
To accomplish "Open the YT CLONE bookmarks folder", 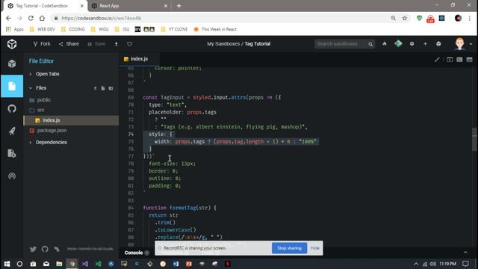I will pyautogui.click(x=174, y=29).
